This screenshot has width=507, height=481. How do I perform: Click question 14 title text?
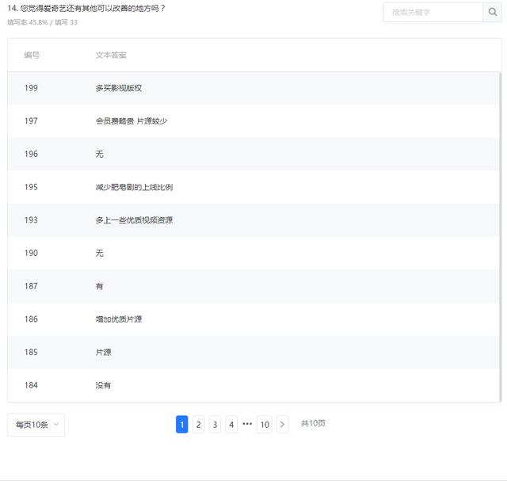[86, 8]
